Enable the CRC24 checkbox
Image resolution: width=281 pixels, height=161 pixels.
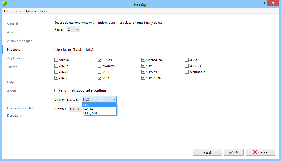(x=56, y=72)
